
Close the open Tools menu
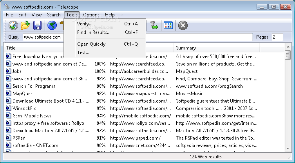[72, 14]
